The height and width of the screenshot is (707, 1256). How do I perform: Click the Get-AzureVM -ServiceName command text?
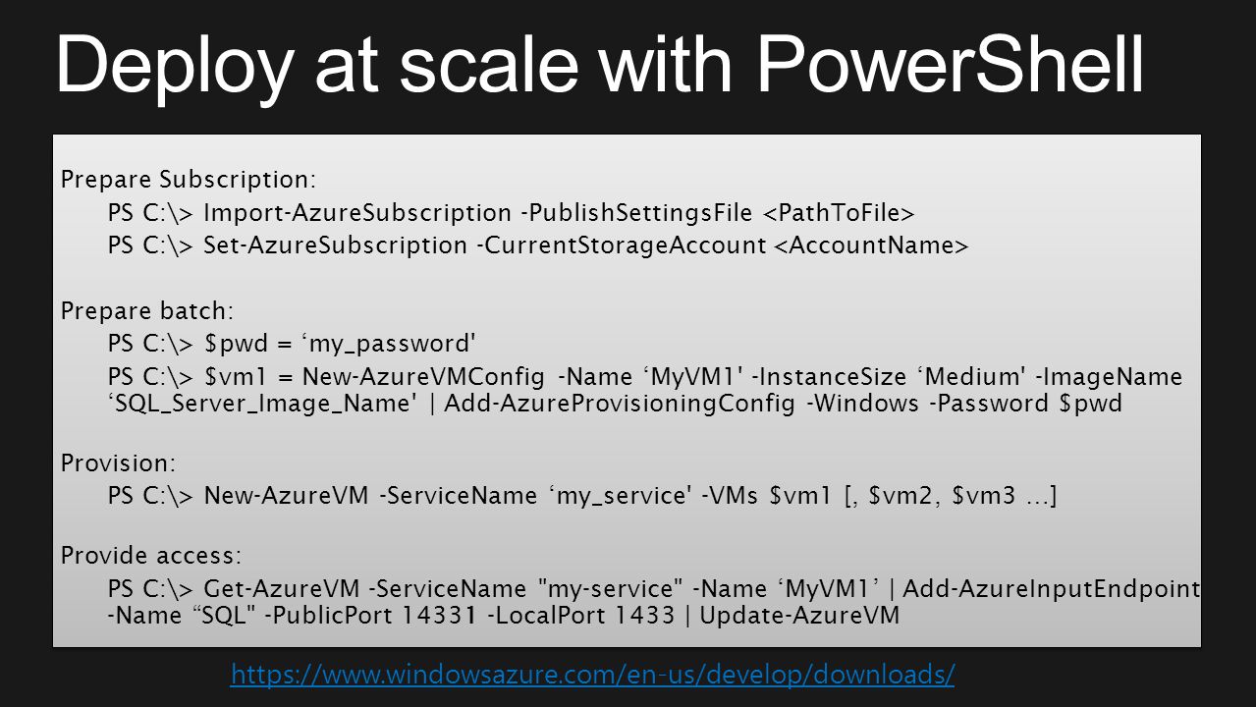tap(365, 589)
